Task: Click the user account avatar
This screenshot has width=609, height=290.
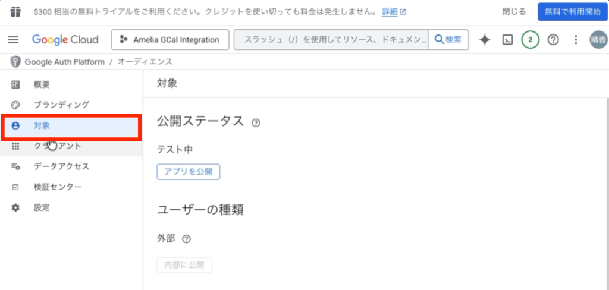Action: pyautogui.click(x=598, y=40)
